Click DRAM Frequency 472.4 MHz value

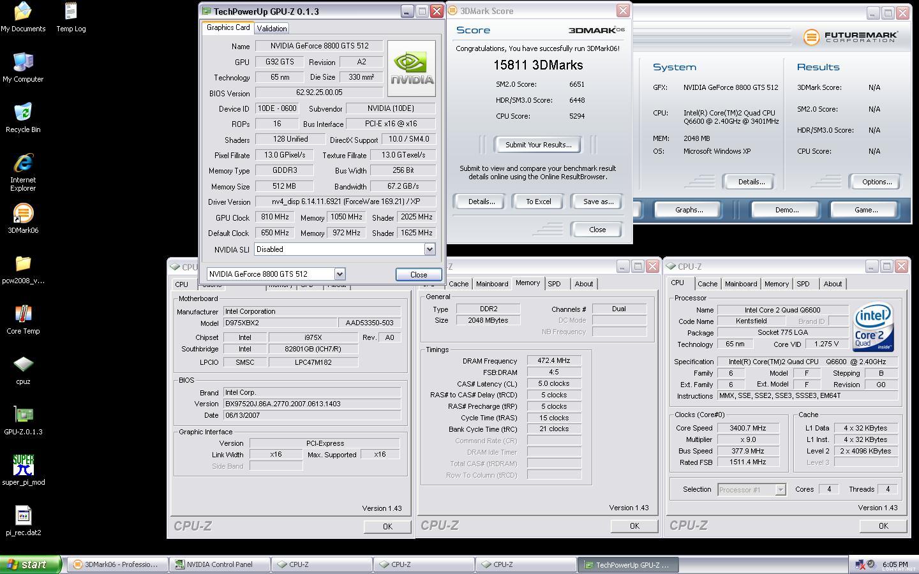tap(553, 360)
